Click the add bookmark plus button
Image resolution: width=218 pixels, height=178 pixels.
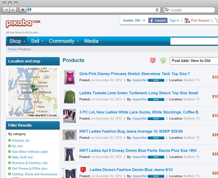[23, 10]
